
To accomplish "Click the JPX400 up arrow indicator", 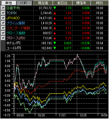I will [55, 18].
